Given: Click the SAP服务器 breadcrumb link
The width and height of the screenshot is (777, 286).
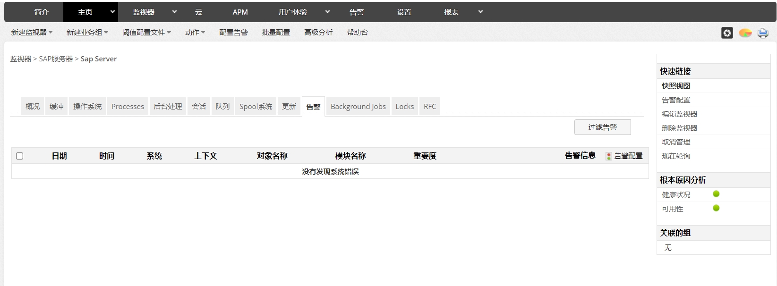Looking at the screenshot, I should (56, 59).
